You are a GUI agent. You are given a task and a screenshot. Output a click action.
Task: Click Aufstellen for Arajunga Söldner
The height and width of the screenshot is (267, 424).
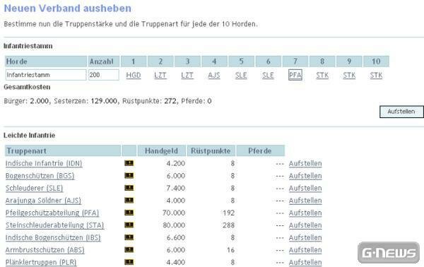pos(305,201)
